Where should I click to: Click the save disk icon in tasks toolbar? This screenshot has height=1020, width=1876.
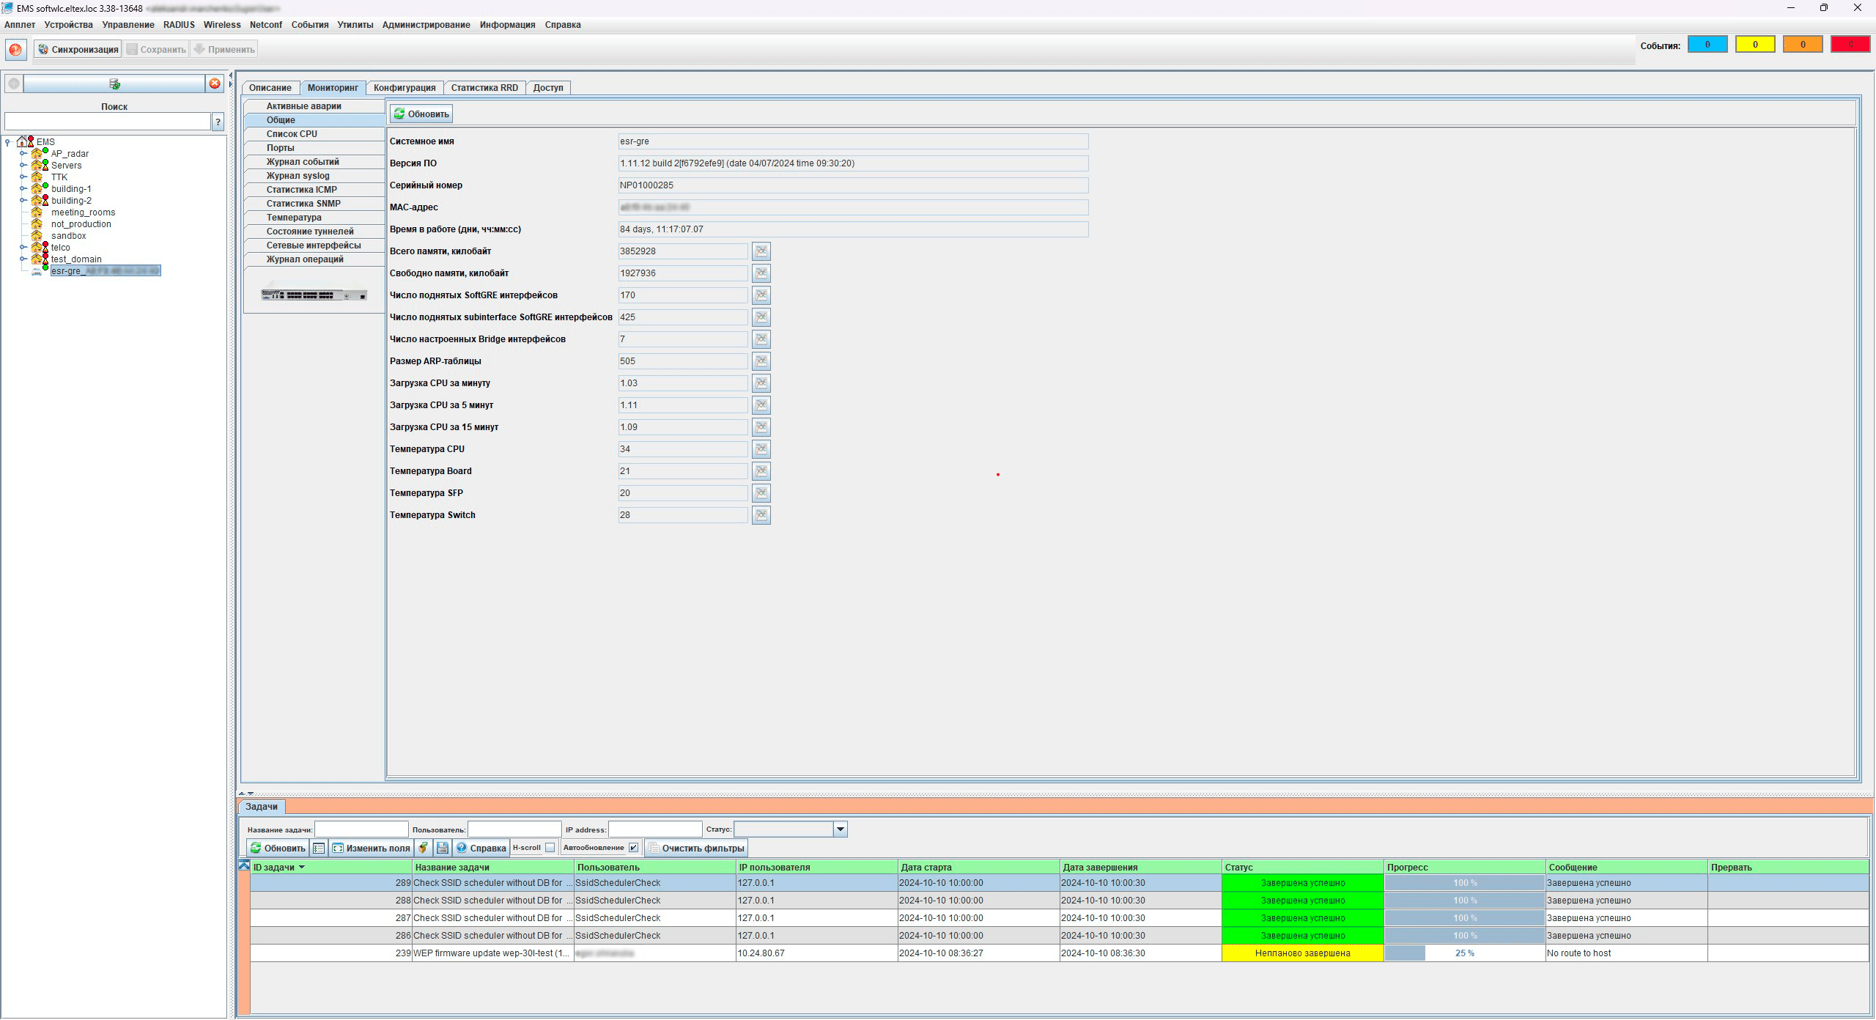443,848
